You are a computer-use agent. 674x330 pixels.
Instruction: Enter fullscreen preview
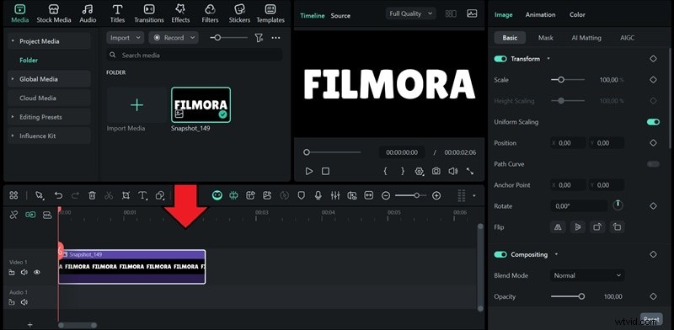point(470,171)
